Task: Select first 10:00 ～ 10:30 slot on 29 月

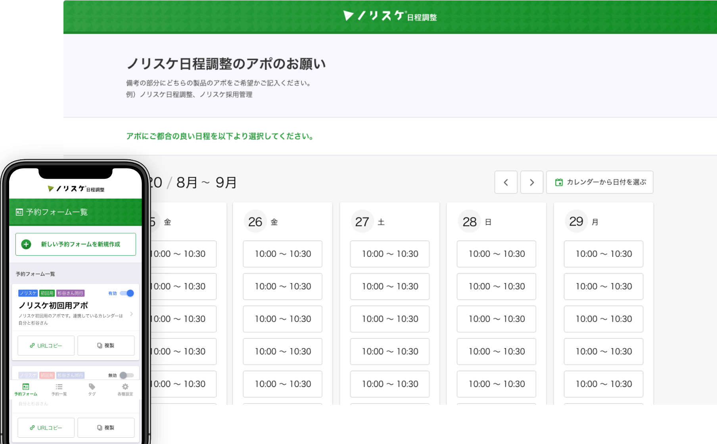Action: pos(603,254)
